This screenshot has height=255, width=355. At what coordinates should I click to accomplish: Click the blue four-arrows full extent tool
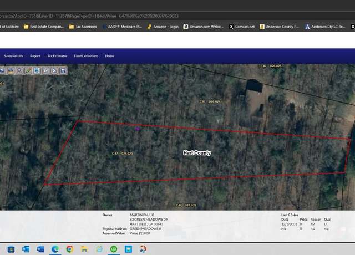click(x=37, y=70)
